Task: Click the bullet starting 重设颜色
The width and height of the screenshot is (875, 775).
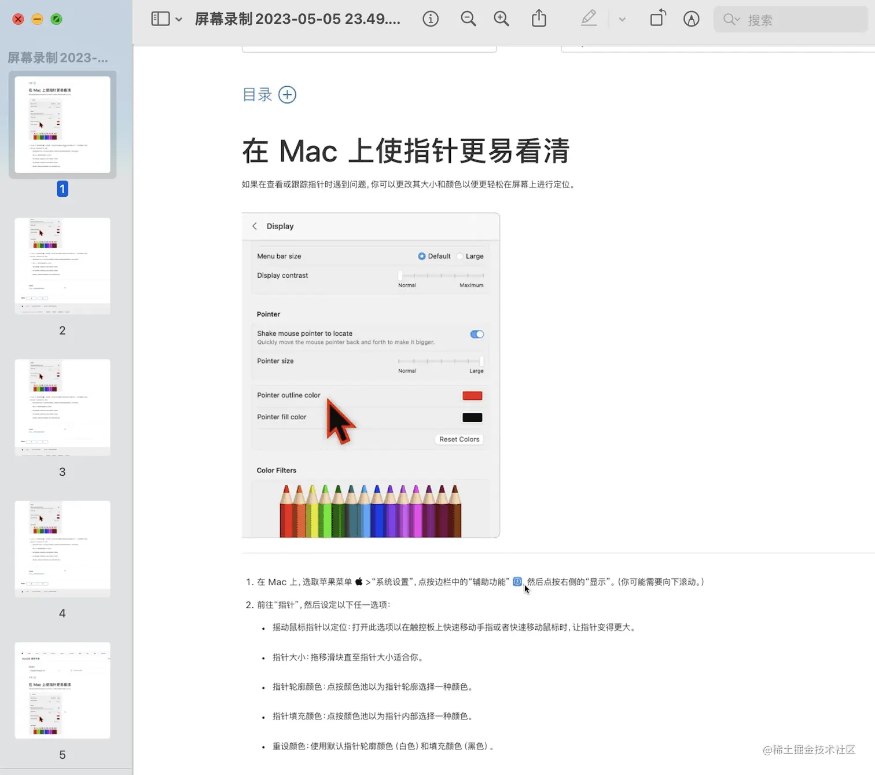Action: click(x=384, y=747)
